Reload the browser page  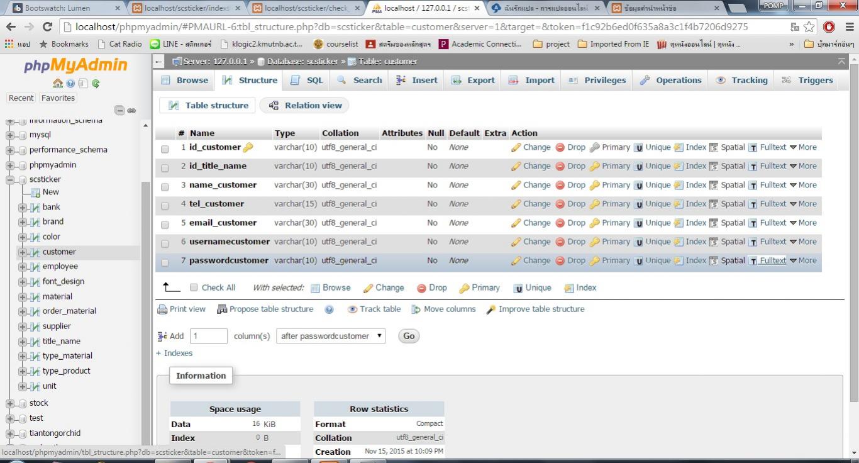pyautogui.click(x=47, y=27)
